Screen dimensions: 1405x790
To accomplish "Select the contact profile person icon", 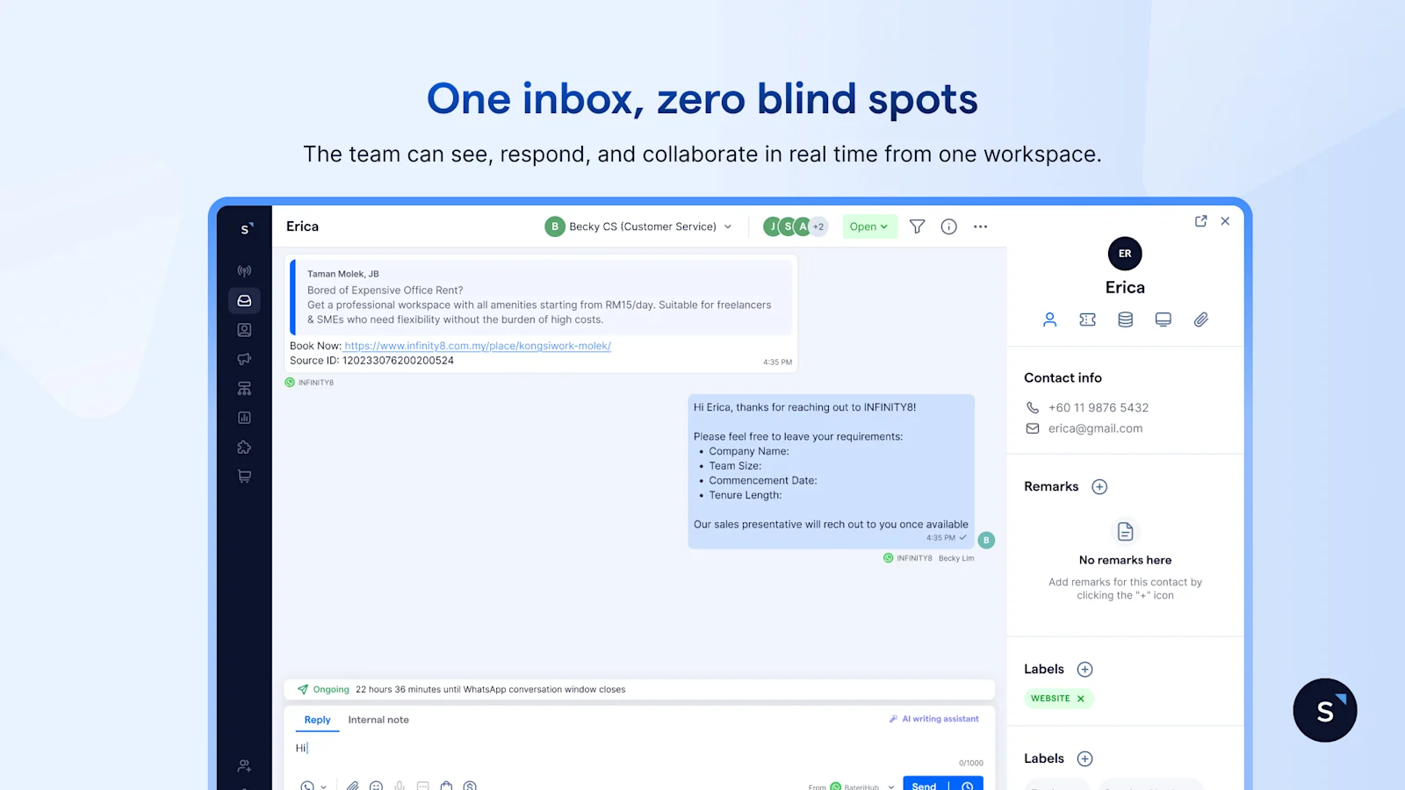I will click(x=1049, y=320).
